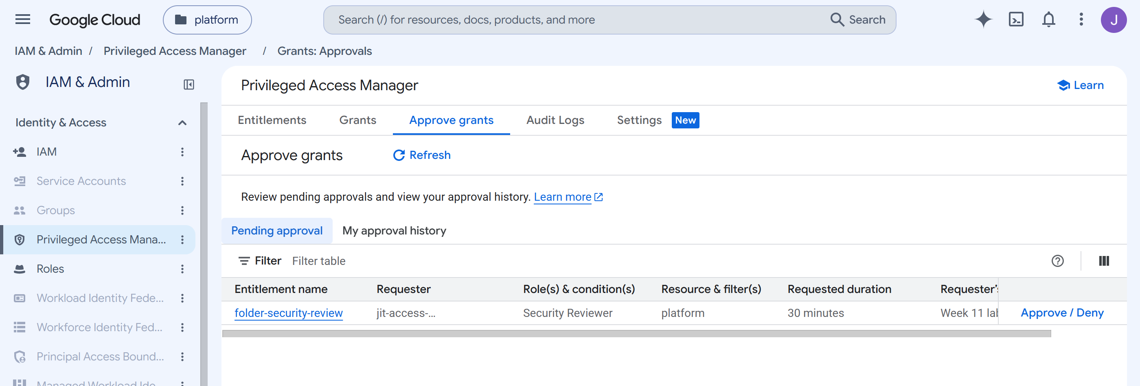Viewport: 1140px width, 386px height.
Task: Activate Cloud Shell terminal icon
Action: pyautogui.click(x=1016, y=20)
